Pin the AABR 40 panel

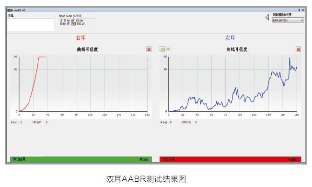pos(299,10)
